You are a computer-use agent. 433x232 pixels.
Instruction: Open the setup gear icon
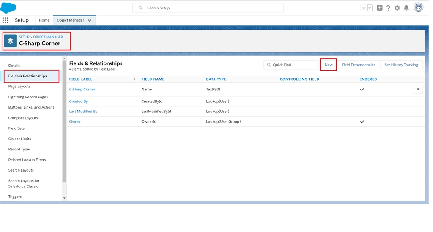[397, 8]
